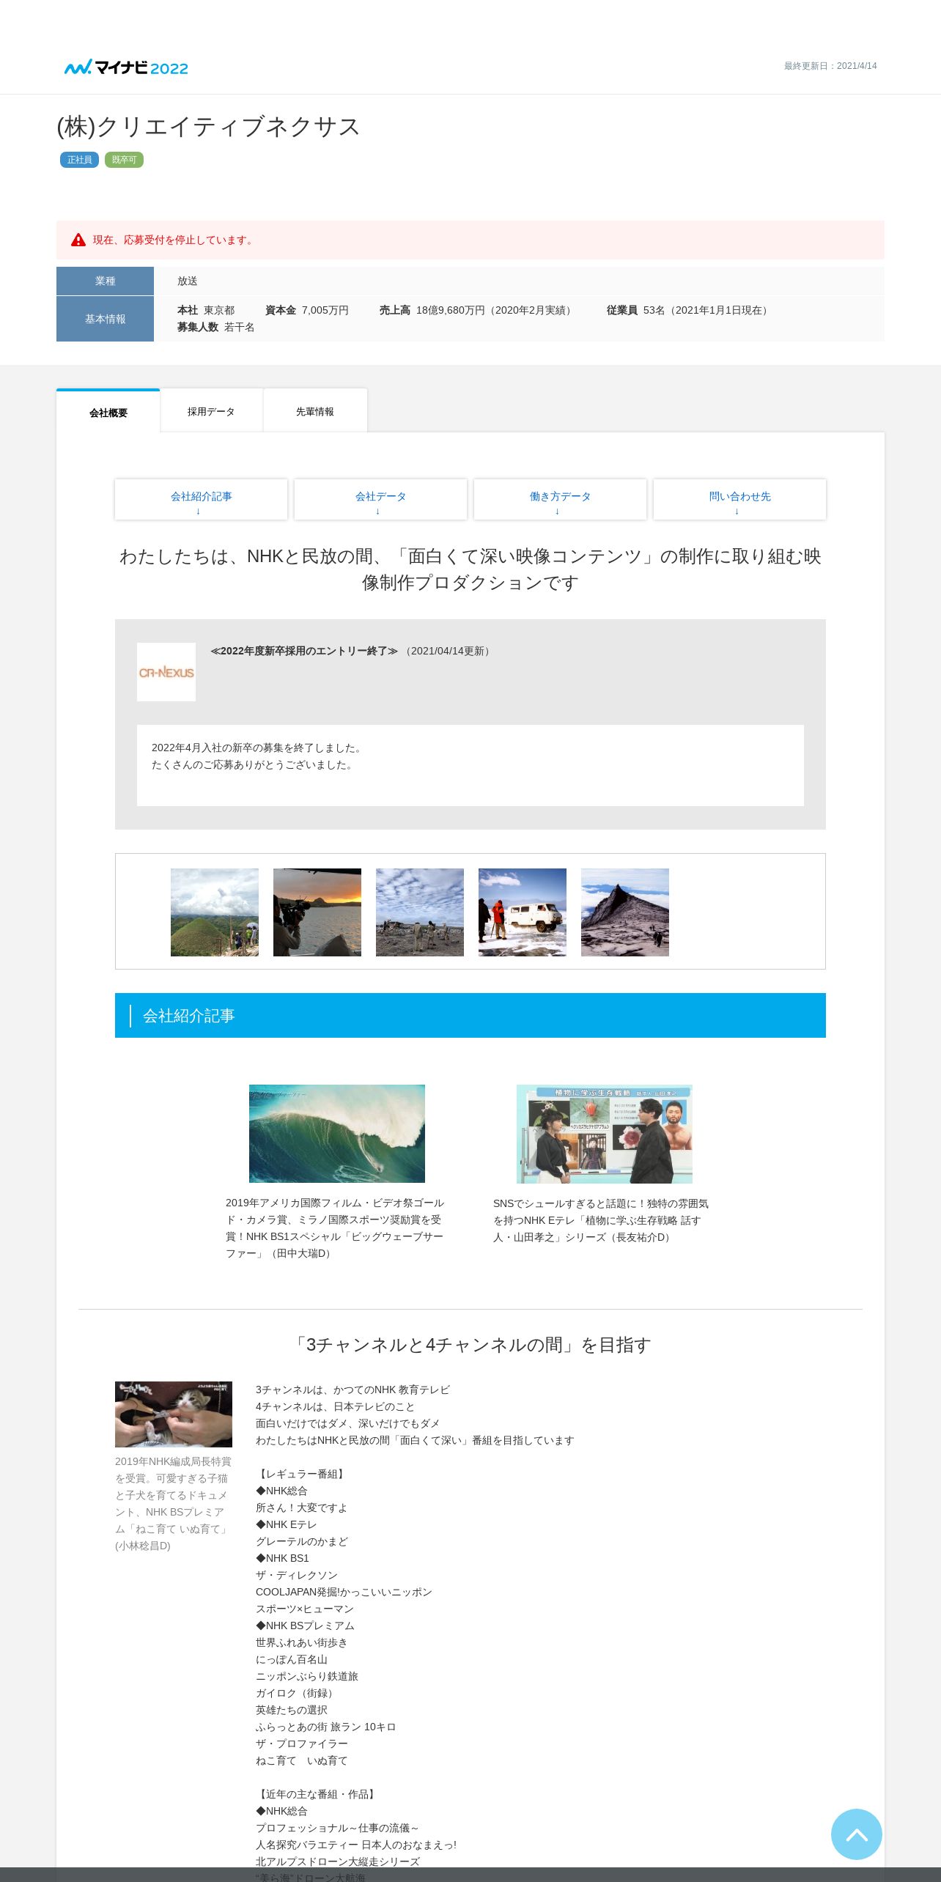Click the CR-NEXUS company logo
Image resolution: width=941 pixels, height=1882 pixels.
point(166,672)
